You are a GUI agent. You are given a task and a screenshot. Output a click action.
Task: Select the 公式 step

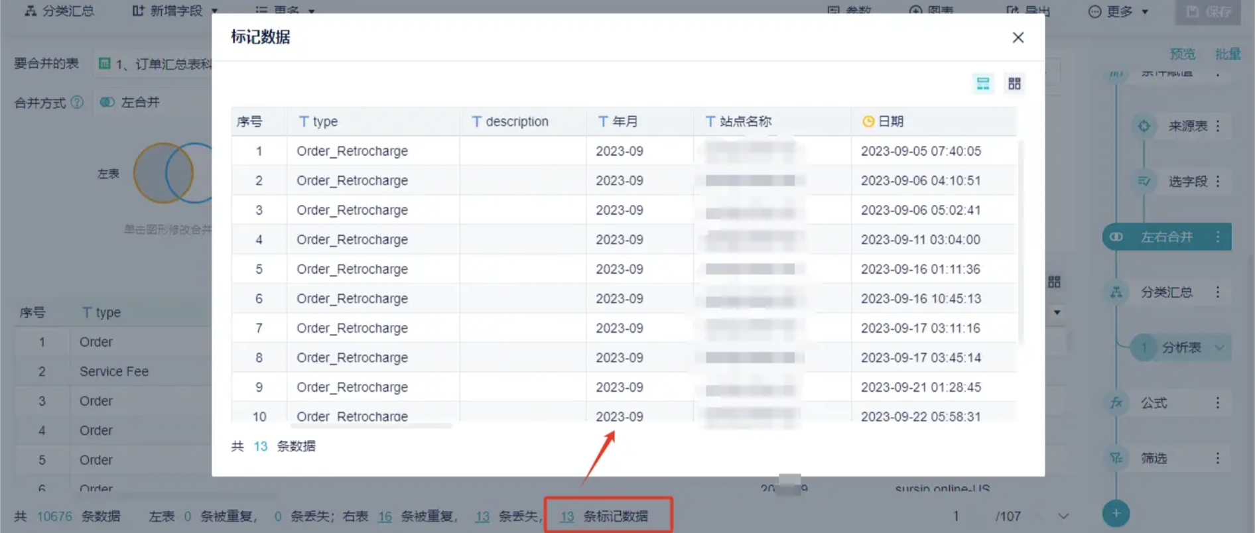point(1154,403)
